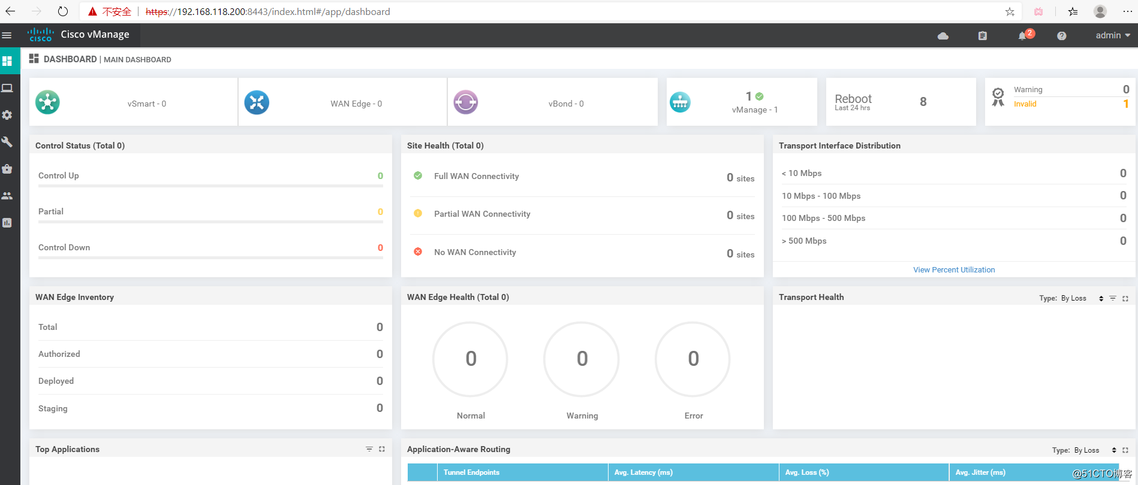Viewport: 1138px width, 485px height.
Task: Open filter icon in Top Applications
Action: [369, 449]
